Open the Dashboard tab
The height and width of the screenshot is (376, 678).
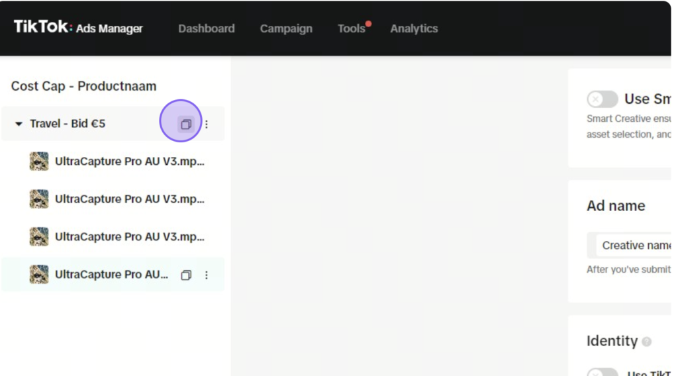click(x=207, y=28)
